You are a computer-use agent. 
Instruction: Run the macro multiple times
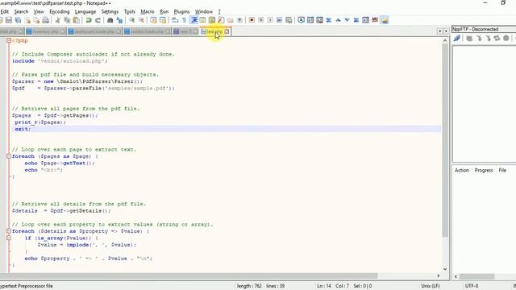pyautogui.click(x=280, y=20)
